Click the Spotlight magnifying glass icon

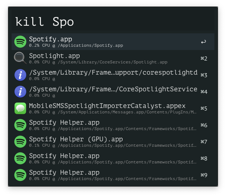coord(20,58)
